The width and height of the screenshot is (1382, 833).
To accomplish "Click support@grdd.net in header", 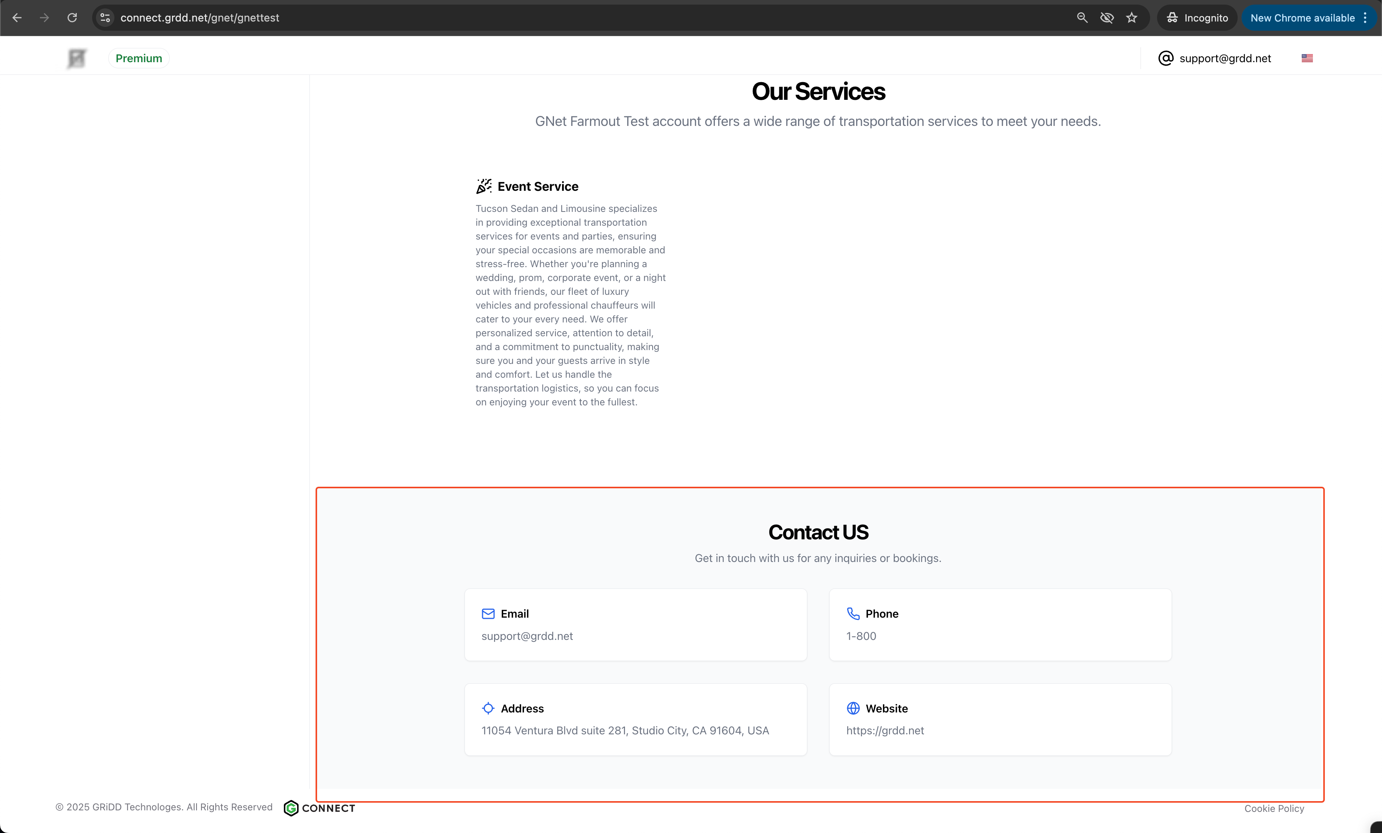I will click(1225, 58).
